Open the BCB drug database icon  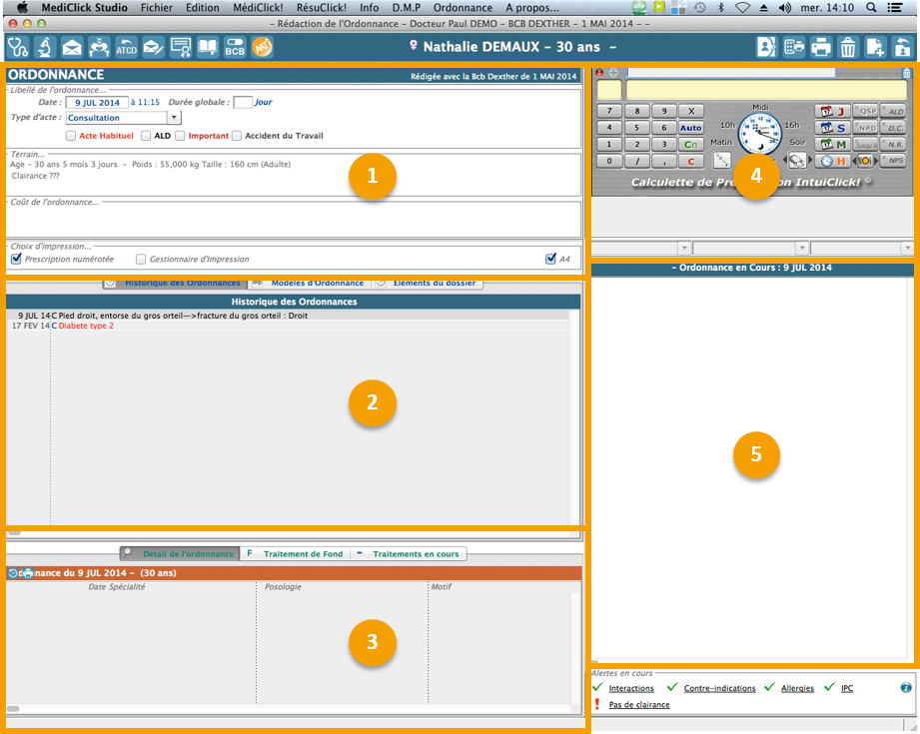[x=235, y=47]
